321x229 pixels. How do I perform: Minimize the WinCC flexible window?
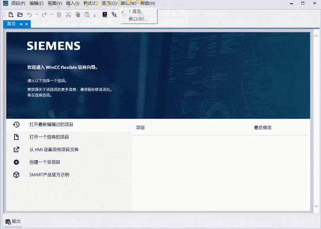coord(292,3)
